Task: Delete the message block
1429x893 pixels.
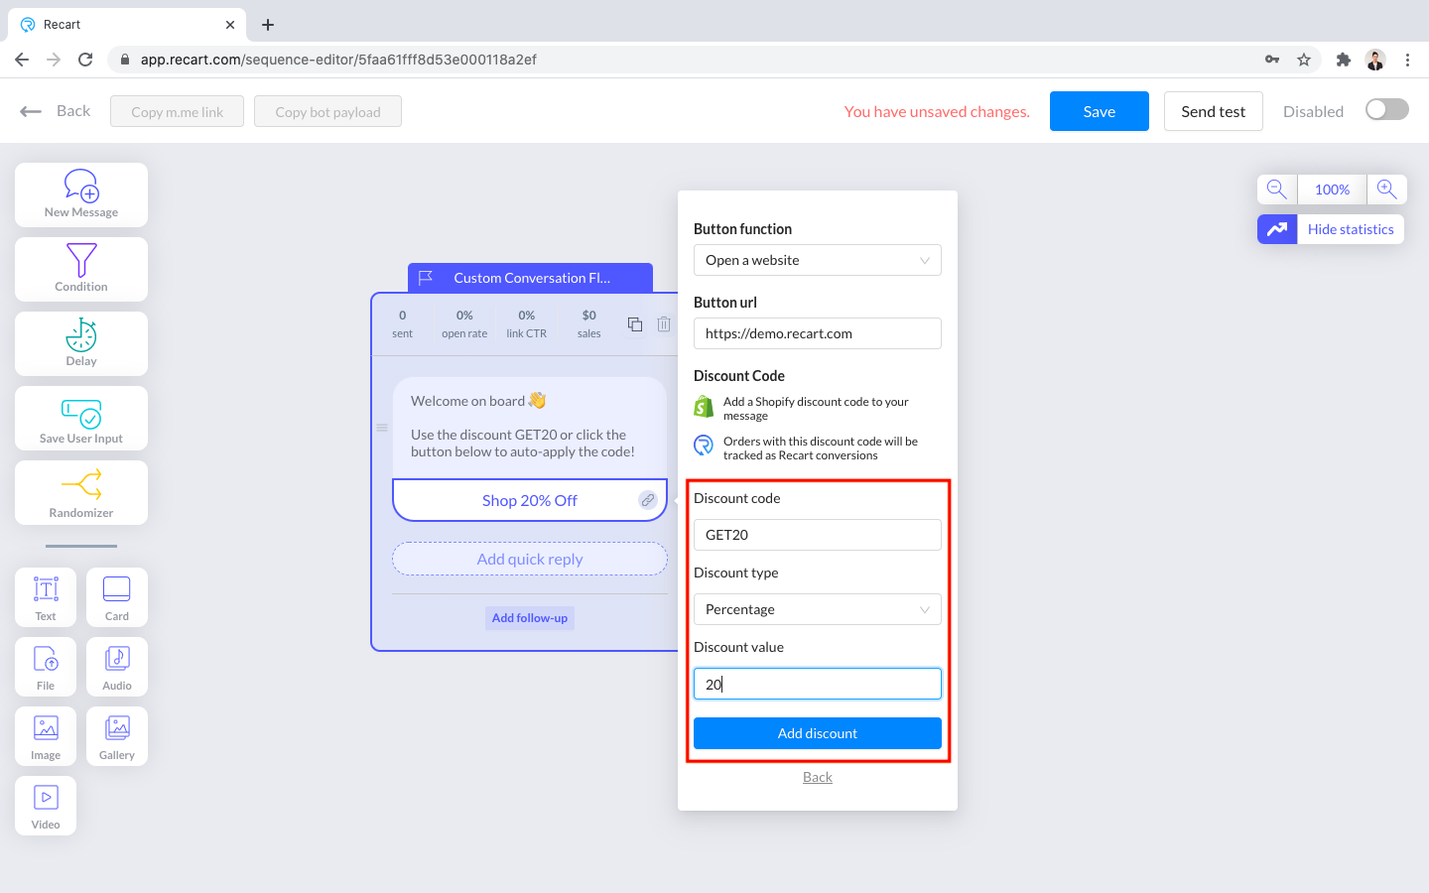Action: coord(664,323)
